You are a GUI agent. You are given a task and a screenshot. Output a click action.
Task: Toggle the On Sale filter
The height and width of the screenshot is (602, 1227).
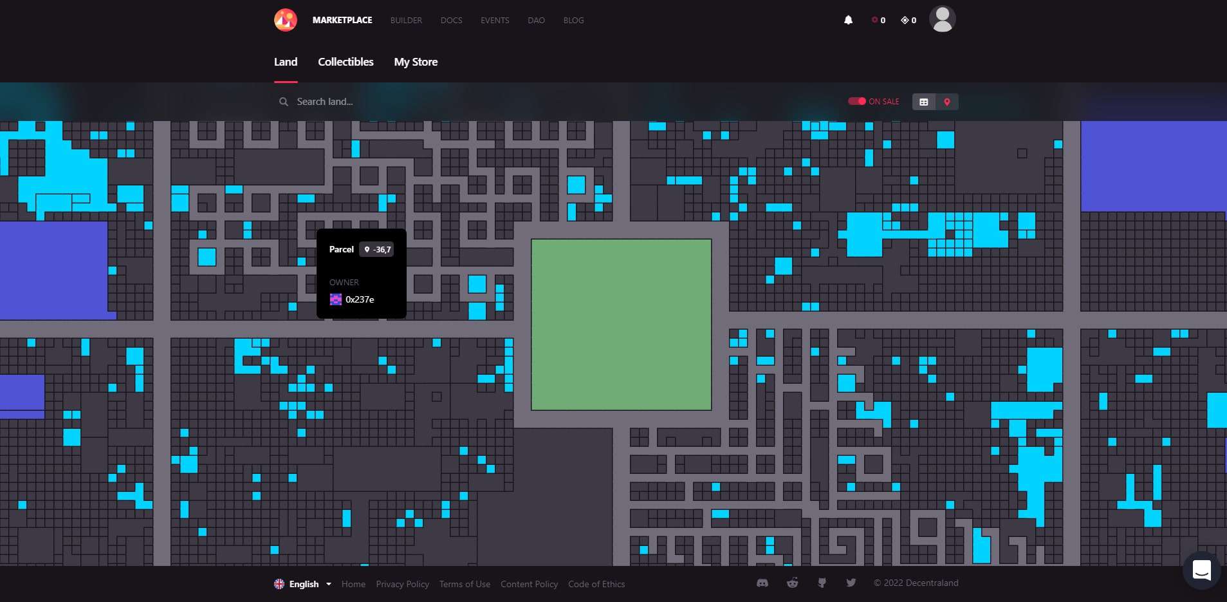[857, 101]
